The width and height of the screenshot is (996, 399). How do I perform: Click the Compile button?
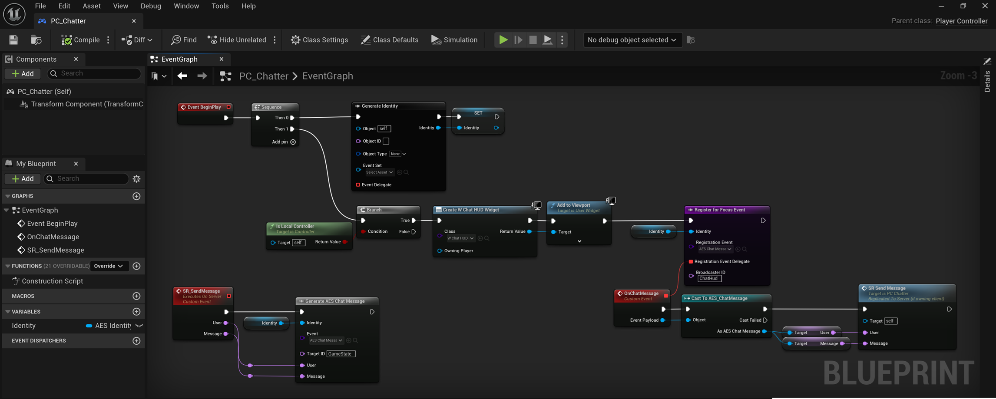[80, 40]
